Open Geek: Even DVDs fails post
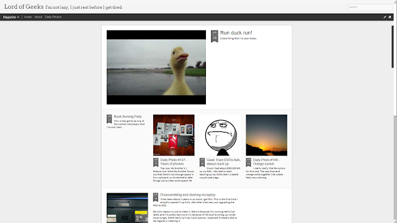Image resolution: width=397 pixels, height=223 pixels. click(x=223, y=162)
